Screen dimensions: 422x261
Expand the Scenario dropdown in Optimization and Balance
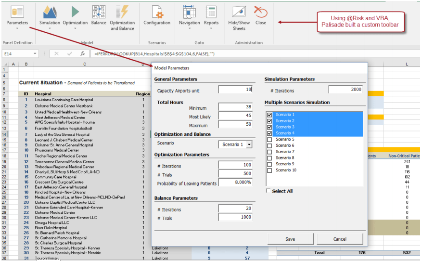(249, 144)
